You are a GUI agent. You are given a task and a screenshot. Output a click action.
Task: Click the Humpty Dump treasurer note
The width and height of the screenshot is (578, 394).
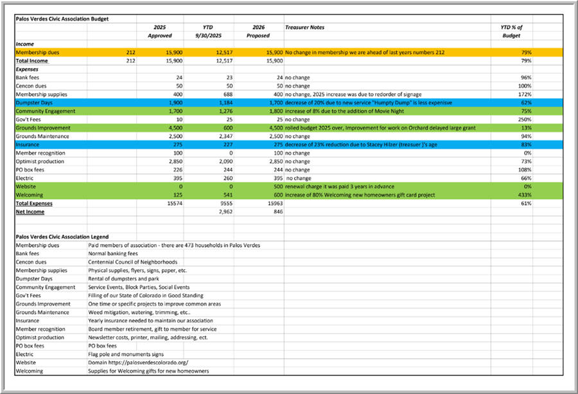point(369,102)
